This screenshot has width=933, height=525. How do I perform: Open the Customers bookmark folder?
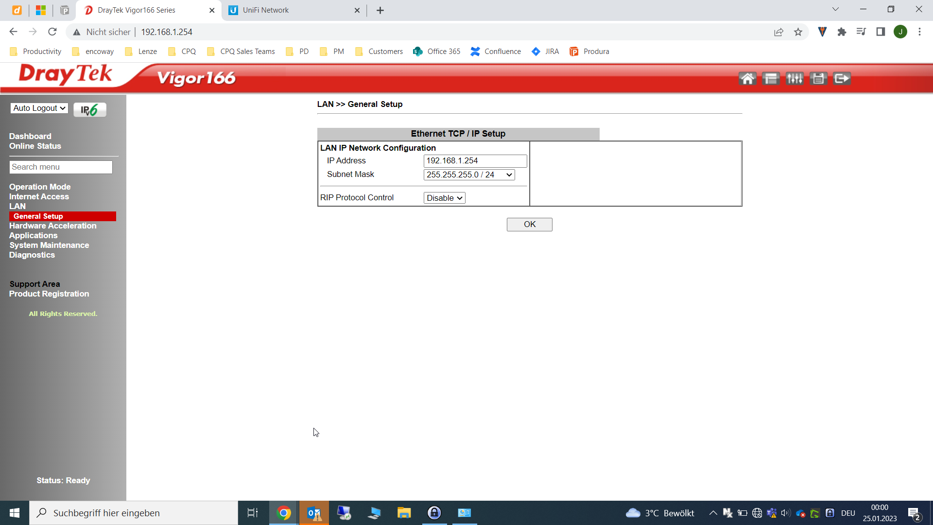(379, 52)
